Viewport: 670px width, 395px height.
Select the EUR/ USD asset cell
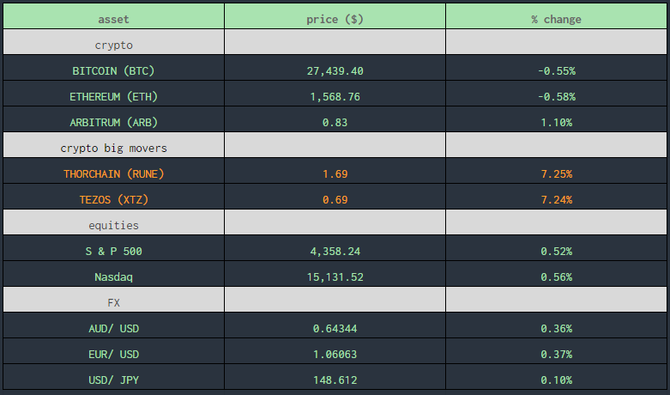[113, 351]
